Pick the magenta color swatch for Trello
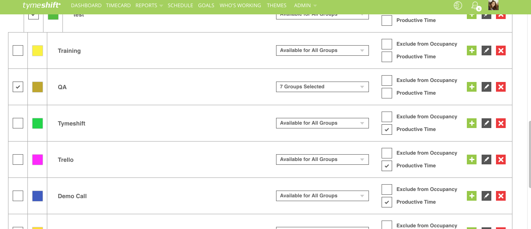 click(38, 160)
